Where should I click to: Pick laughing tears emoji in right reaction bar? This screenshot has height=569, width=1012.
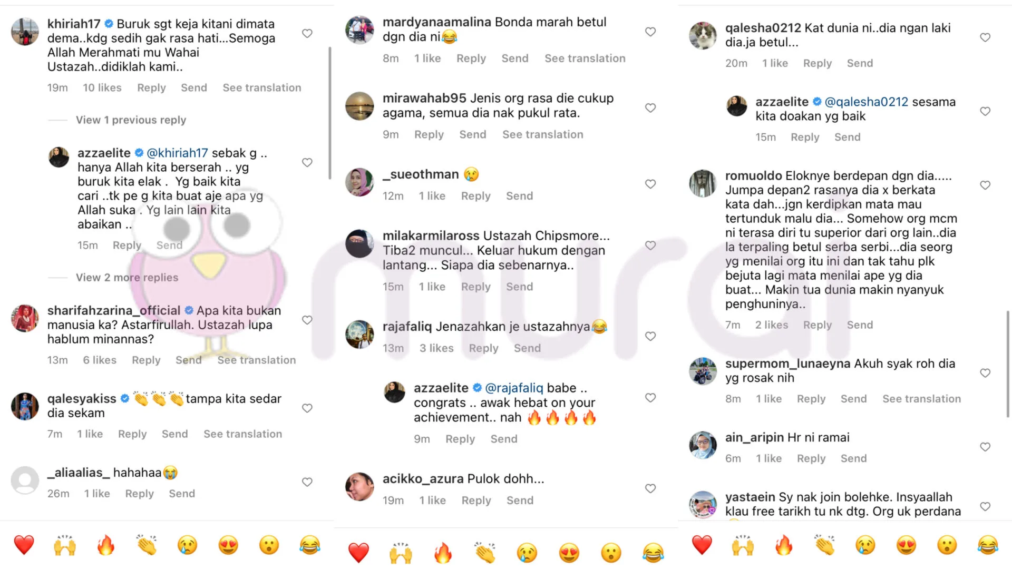click(x=988, y=545)
